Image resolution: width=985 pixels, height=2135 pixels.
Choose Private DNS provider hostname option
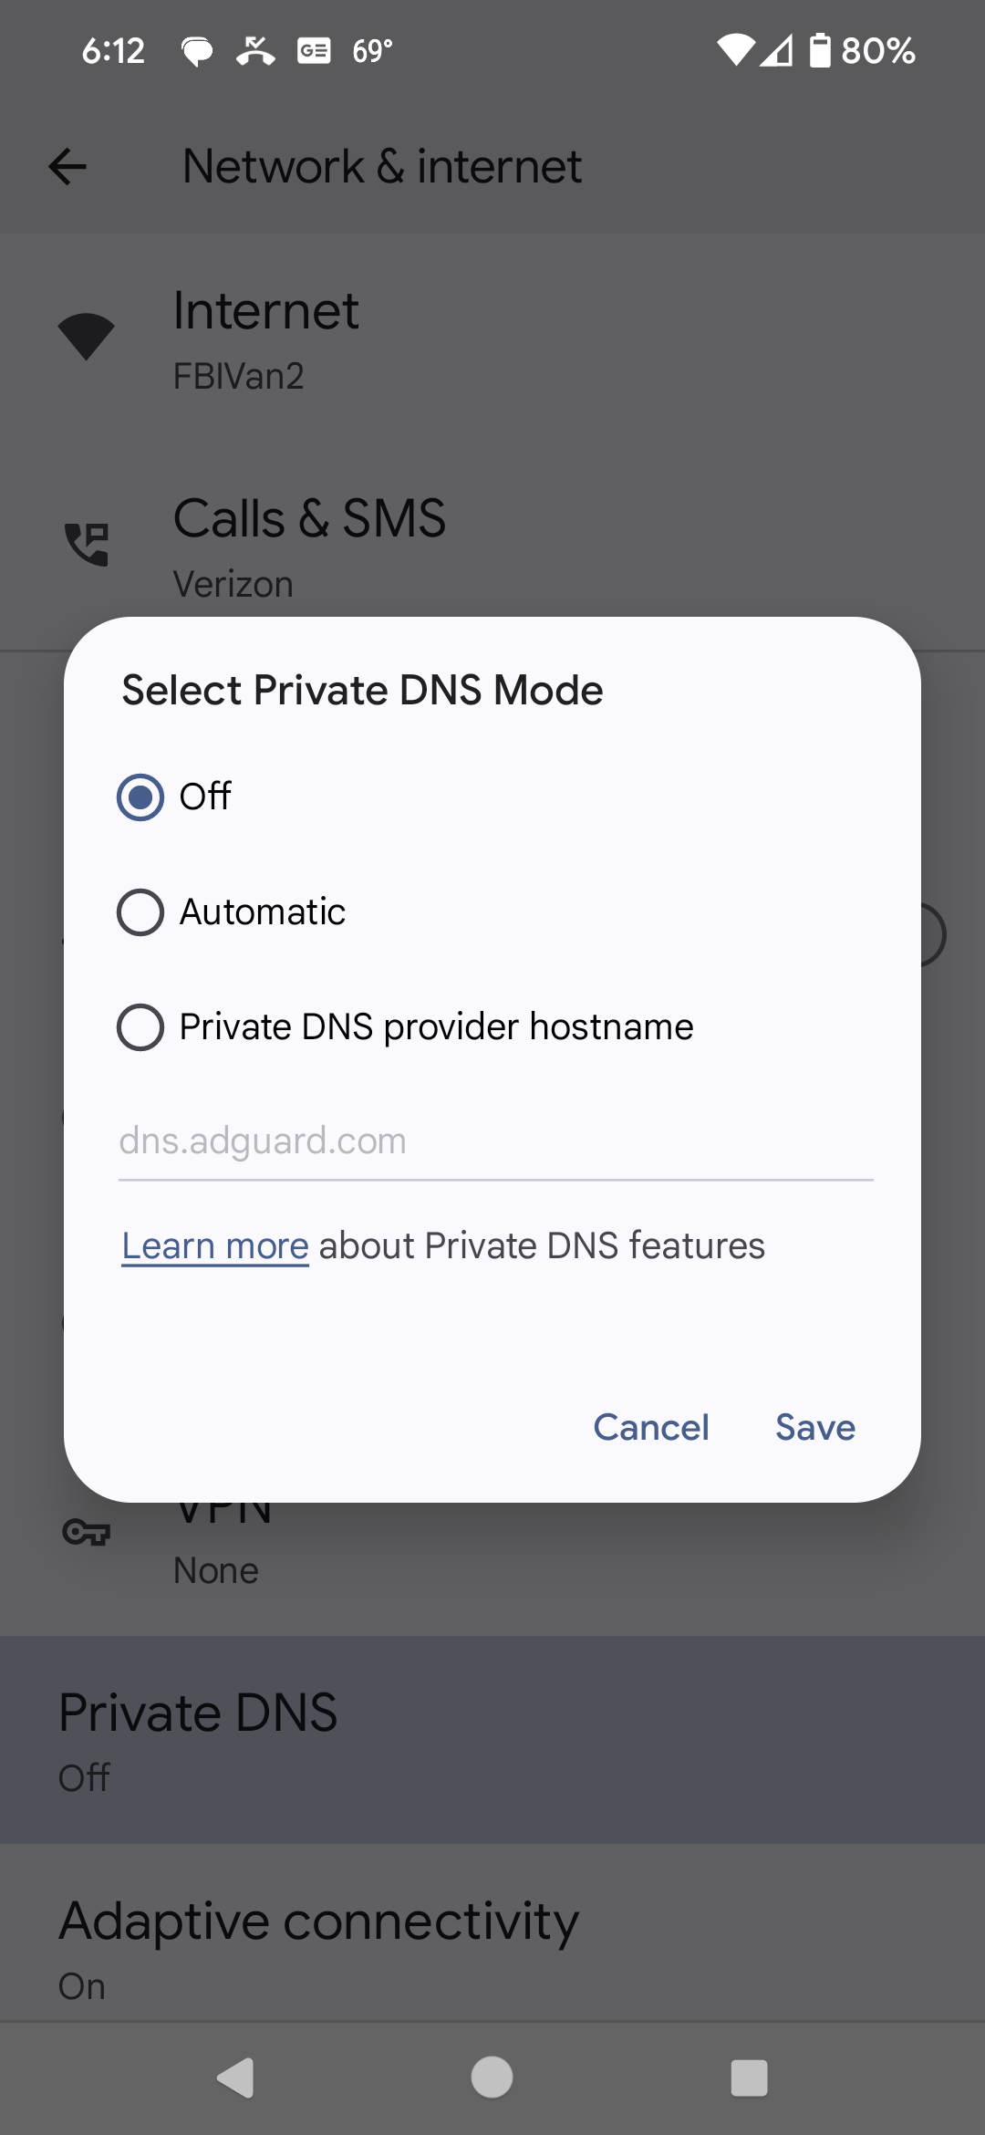140,1027
